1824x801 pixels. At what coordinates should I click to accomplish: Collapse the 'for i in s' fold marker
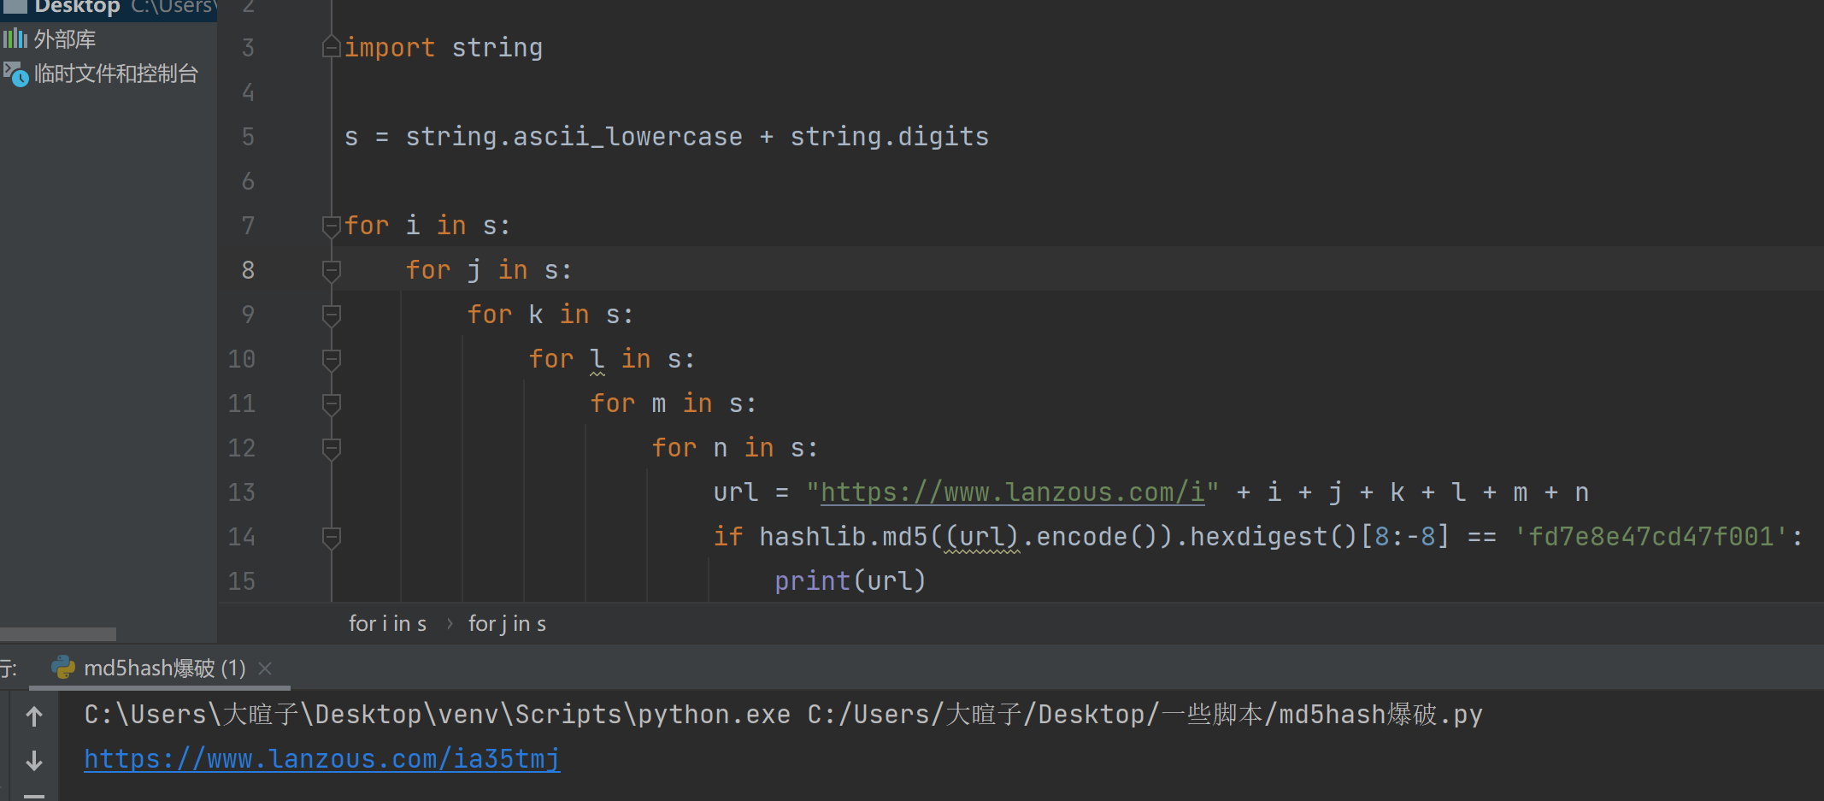point(332,226)
